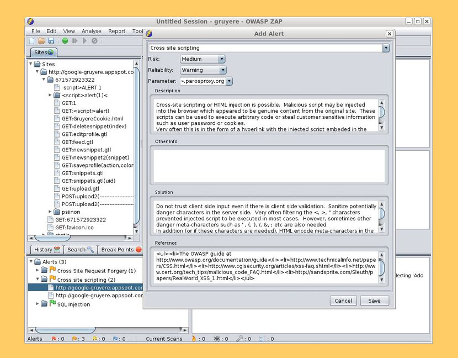This screenshot has height=358, width=458.
Task: Open the Reliability dropdown set to Warning
Action: click(x=203, y=70)
